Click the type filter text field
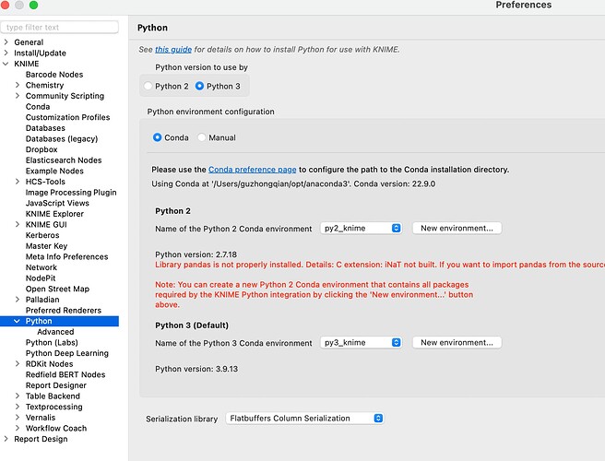This screenshot has height=461, width=605. [x=60, y=28]
